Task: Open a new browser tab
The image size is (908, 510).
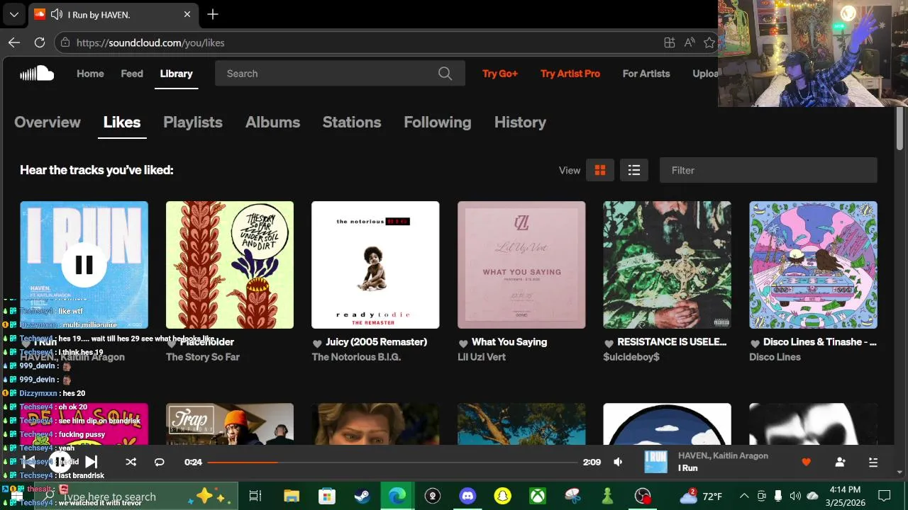Action: pos(213,14)
